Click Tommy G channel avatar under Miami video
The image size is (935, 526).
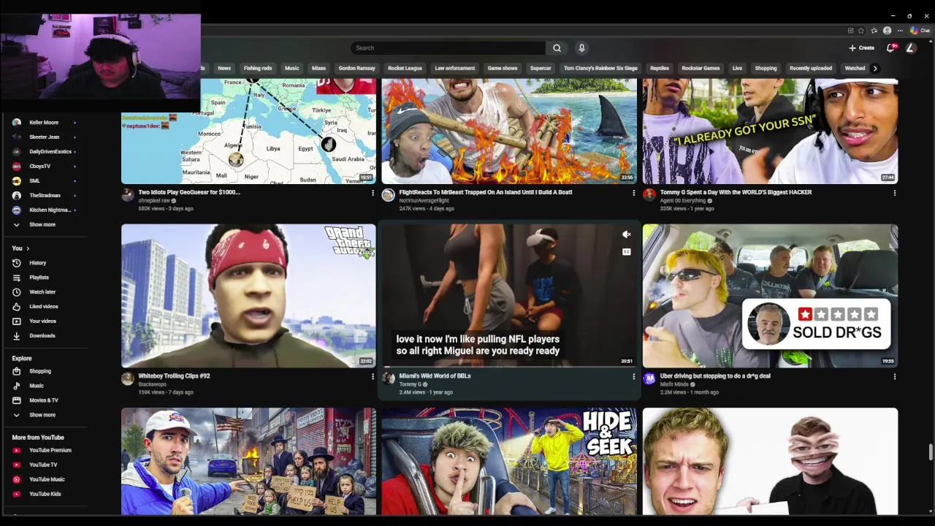[x=388, y=378]
